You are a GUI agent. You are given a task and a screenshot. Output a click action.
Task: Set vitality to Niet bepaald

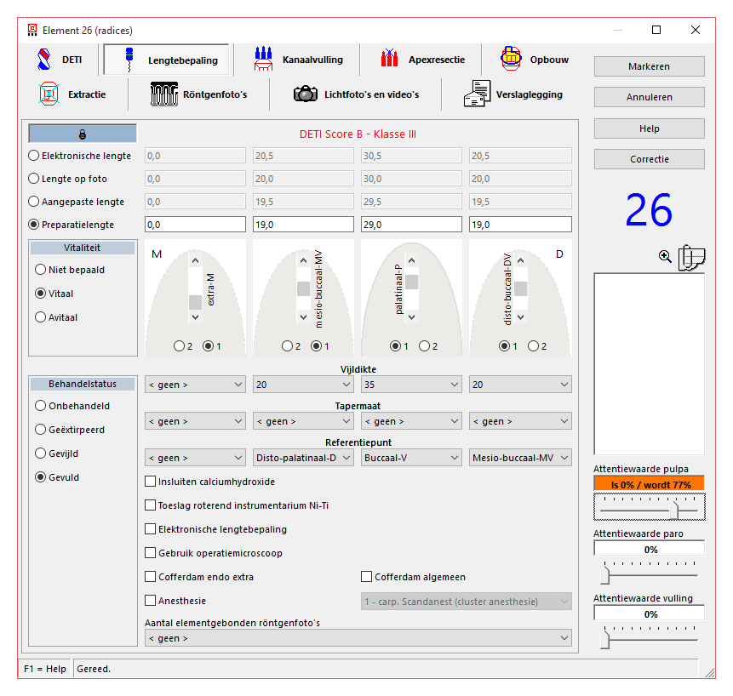41,270
